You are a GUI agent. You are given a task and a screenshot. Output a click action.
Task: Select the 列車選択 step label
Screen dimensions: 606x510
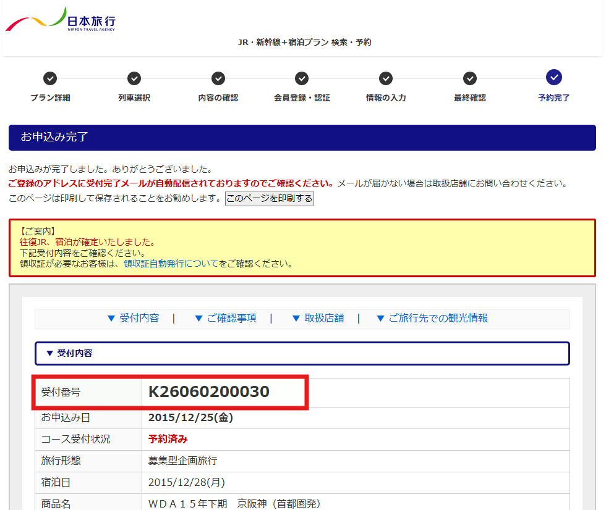pos(134,98)
